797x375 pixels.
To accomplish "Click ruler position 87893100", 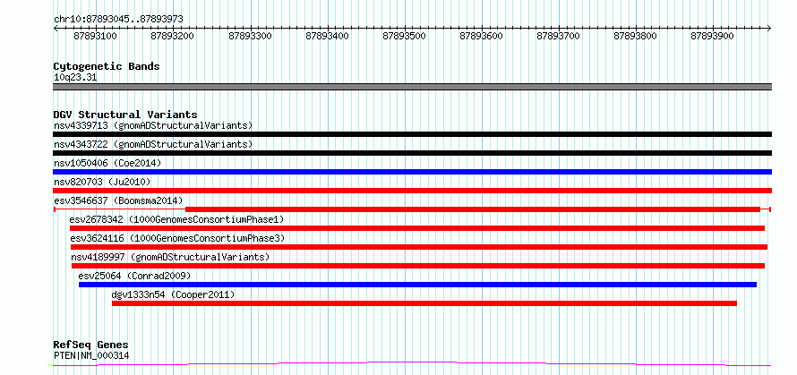I will click(x=95, y=36).
